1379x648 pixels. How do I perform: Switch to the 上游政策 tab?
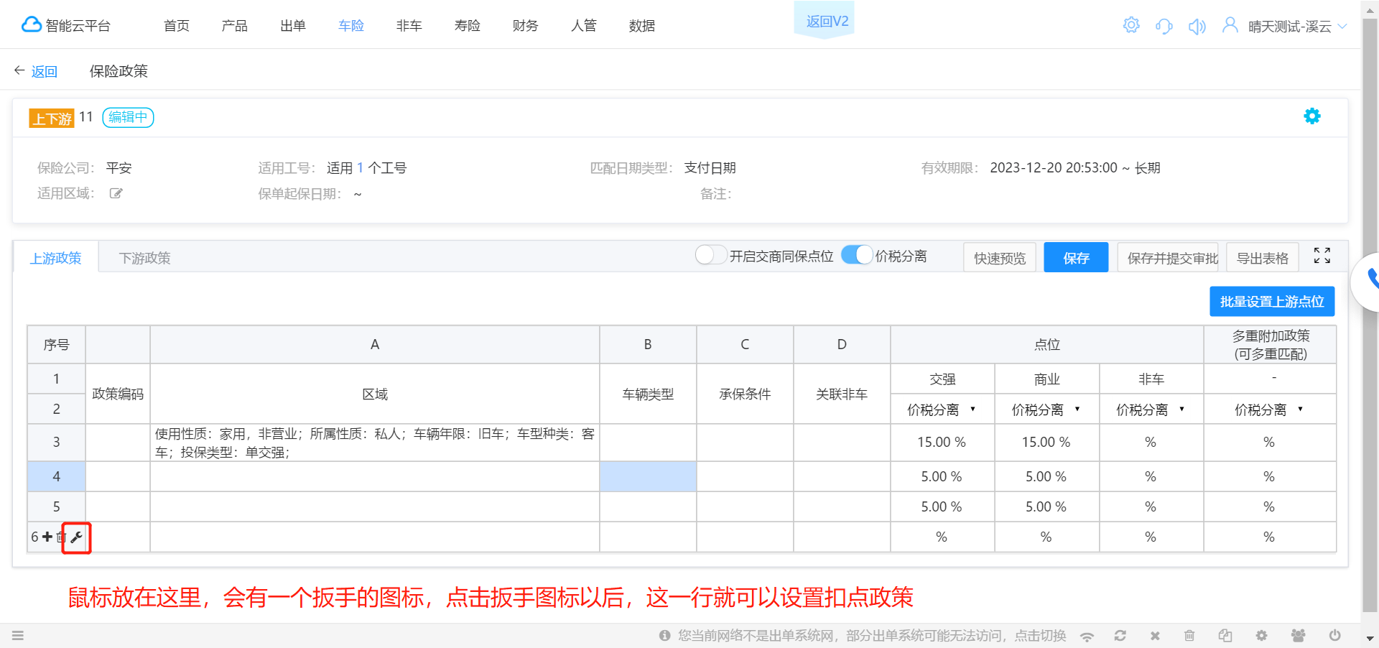click(56, 257)
